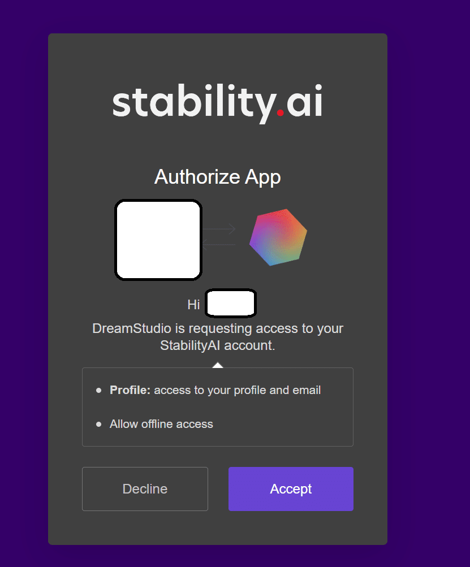470x567 pixels.
Task: Click the red dot in the logo
Action: pyautogui.click(x=280, y=113)
